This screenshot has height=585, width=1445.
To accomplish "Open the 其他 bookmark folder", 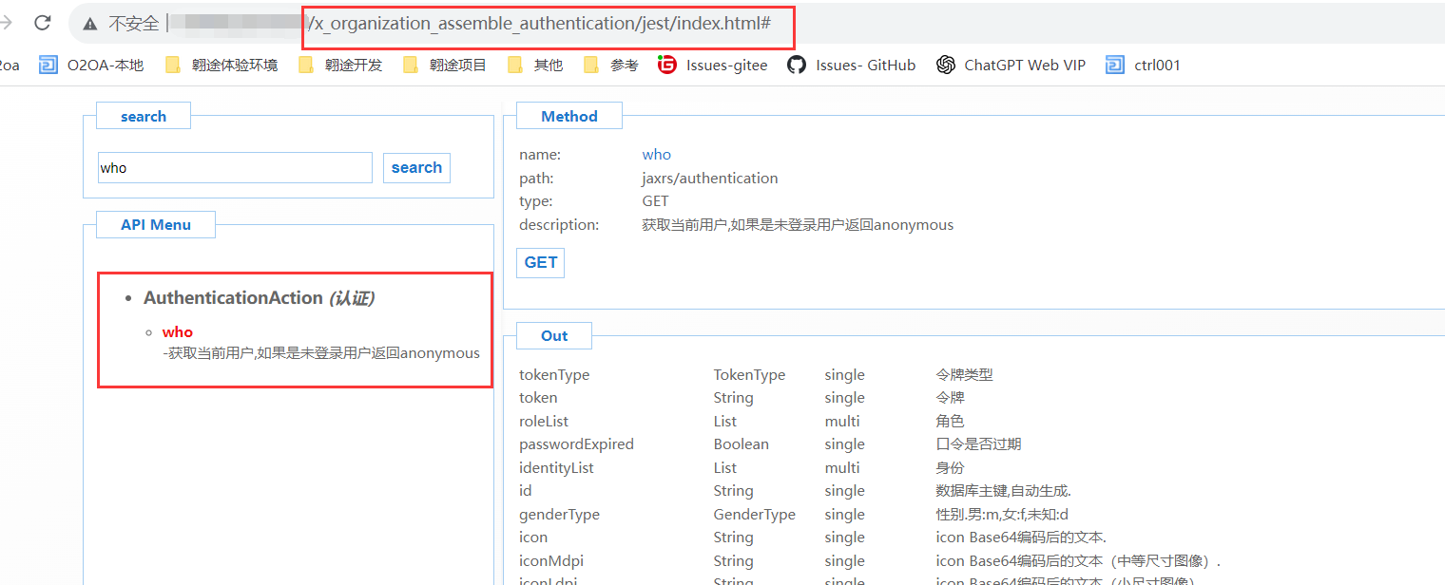I will [x=535, y=65].
